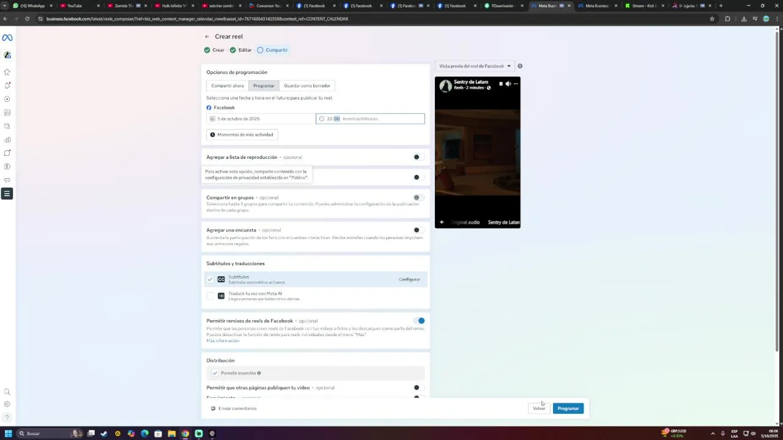783x440 pixels.
Task: Open Windows Start button
Action: [9, 433]
